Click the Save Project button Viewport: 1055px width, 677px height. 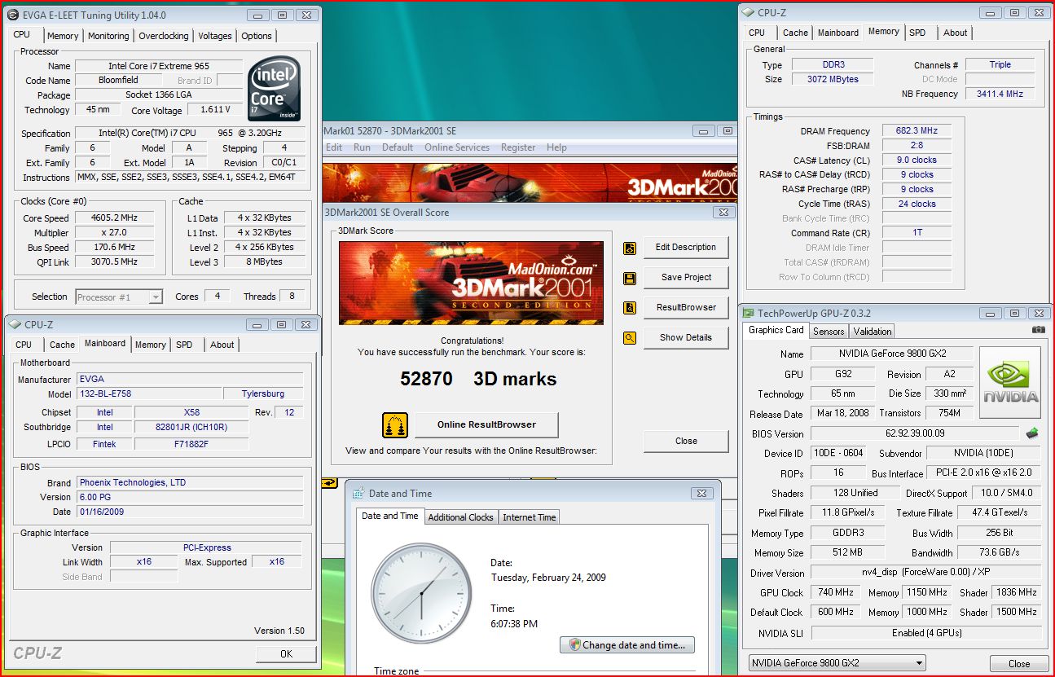coord(686,278)
